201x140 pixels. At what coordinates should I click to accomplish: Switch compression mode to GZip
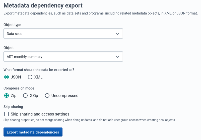[25, 95]
